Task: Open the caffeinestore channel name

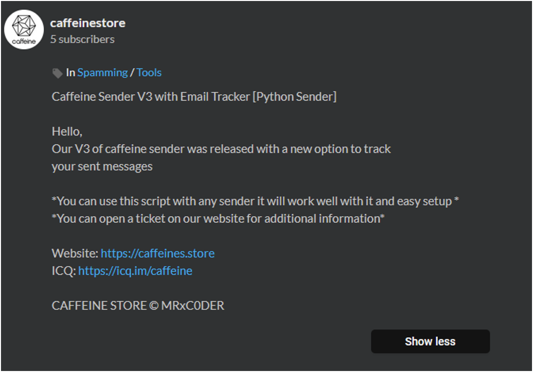Action: (x=88, y=23)
